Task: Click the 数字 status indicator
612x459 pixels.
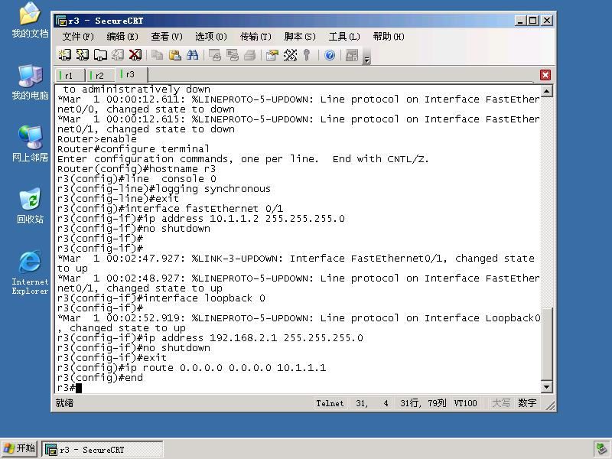Action: pos(527,403)
